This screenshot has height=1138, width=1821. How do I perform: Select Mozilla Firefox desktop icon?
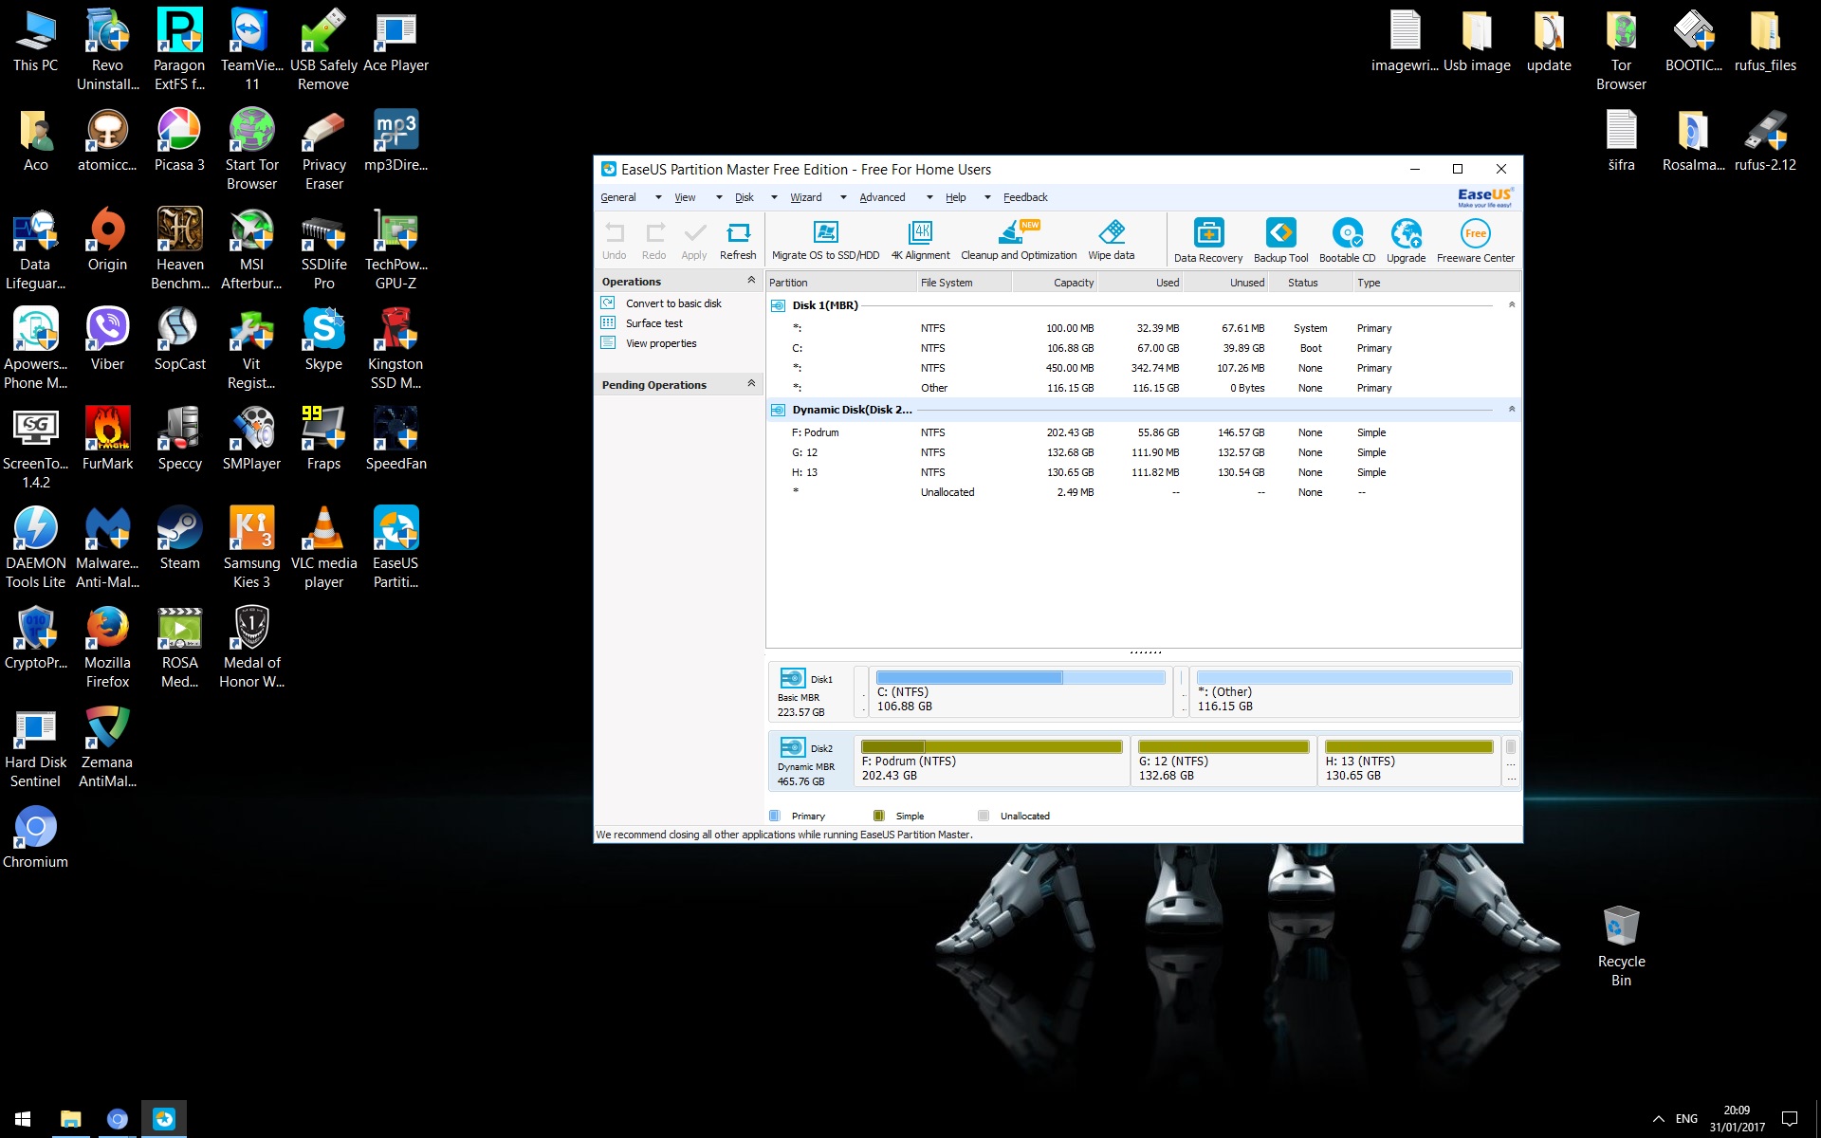(107, 648)
